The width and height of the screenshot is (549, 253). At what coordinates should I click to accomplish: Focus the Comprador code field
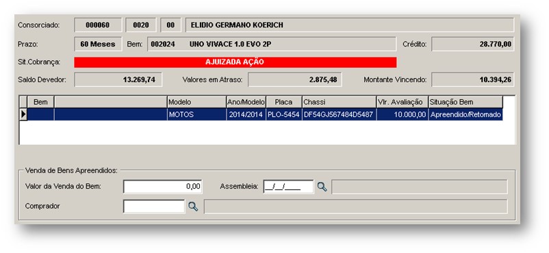coord(154,206)
